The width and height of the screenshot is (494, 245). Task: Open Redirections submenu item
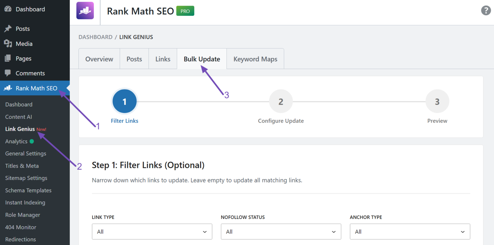[x=20, y=239]
